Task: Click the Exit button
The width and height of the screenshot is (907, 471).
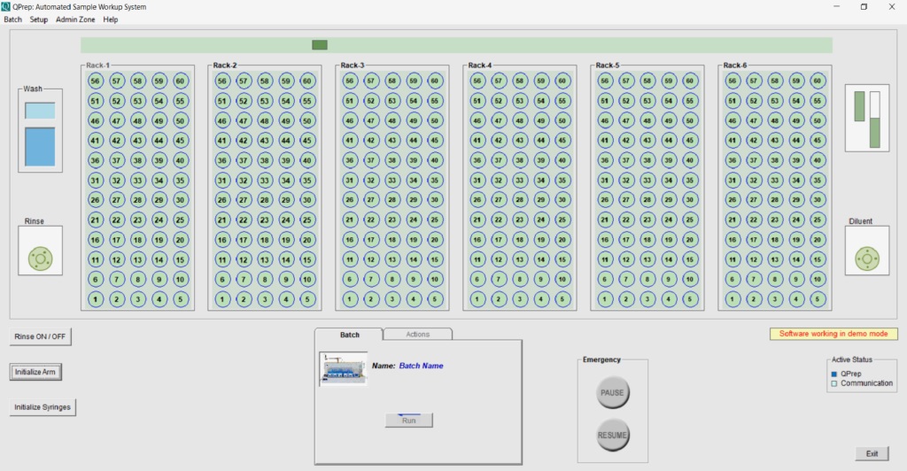Action: click(872, 453)
